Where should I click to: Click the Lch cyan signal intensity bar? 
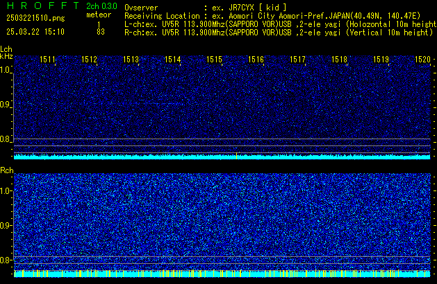(222, 157)
